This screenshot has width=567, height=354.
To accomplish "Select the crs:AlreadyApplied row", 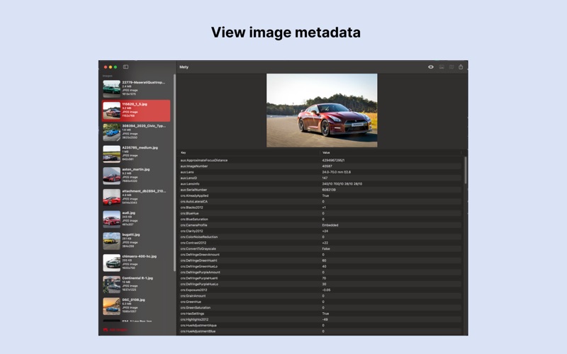I will pos(320,195).
